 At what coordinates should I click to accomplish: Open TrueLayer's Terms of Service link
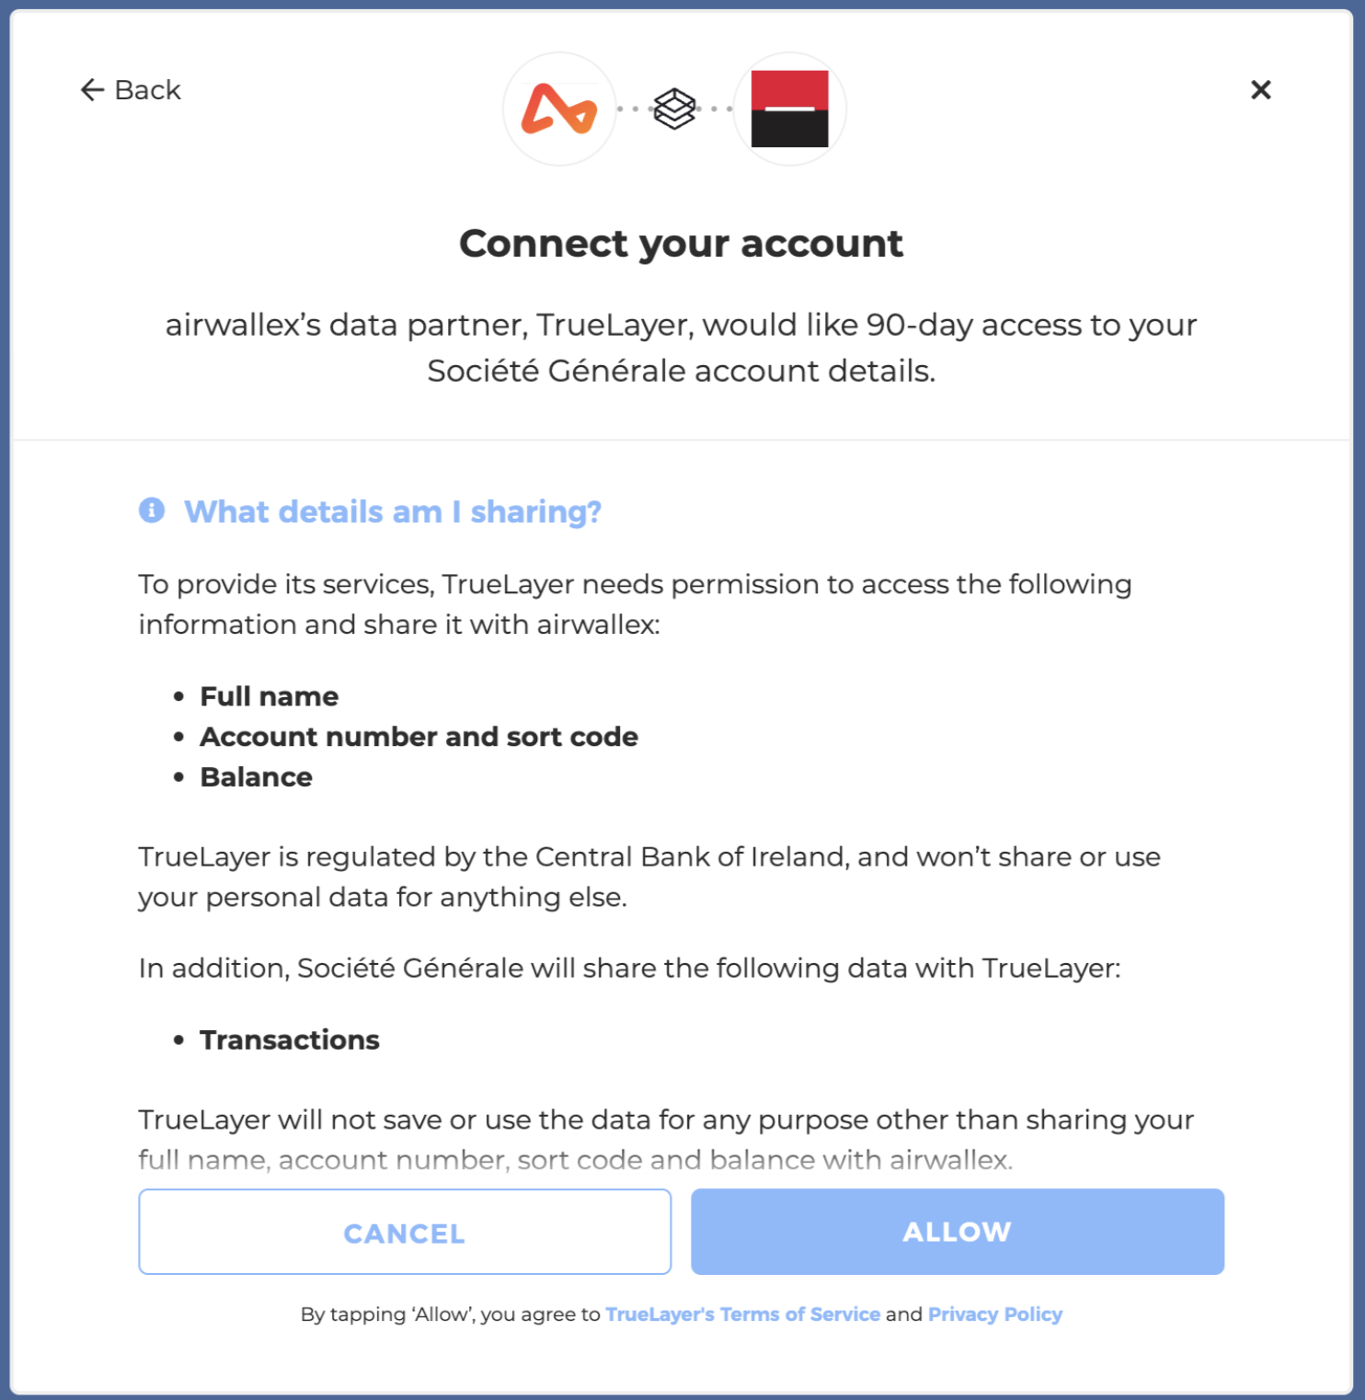click(742, 1314)
